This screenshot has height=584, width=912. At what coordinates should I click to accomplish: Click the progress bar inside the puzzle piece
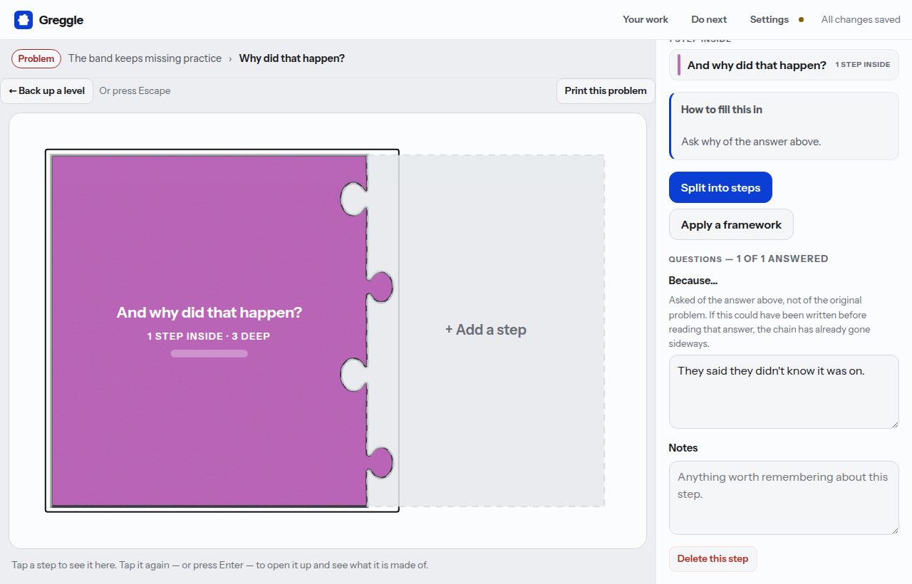(x=209, y=353)
